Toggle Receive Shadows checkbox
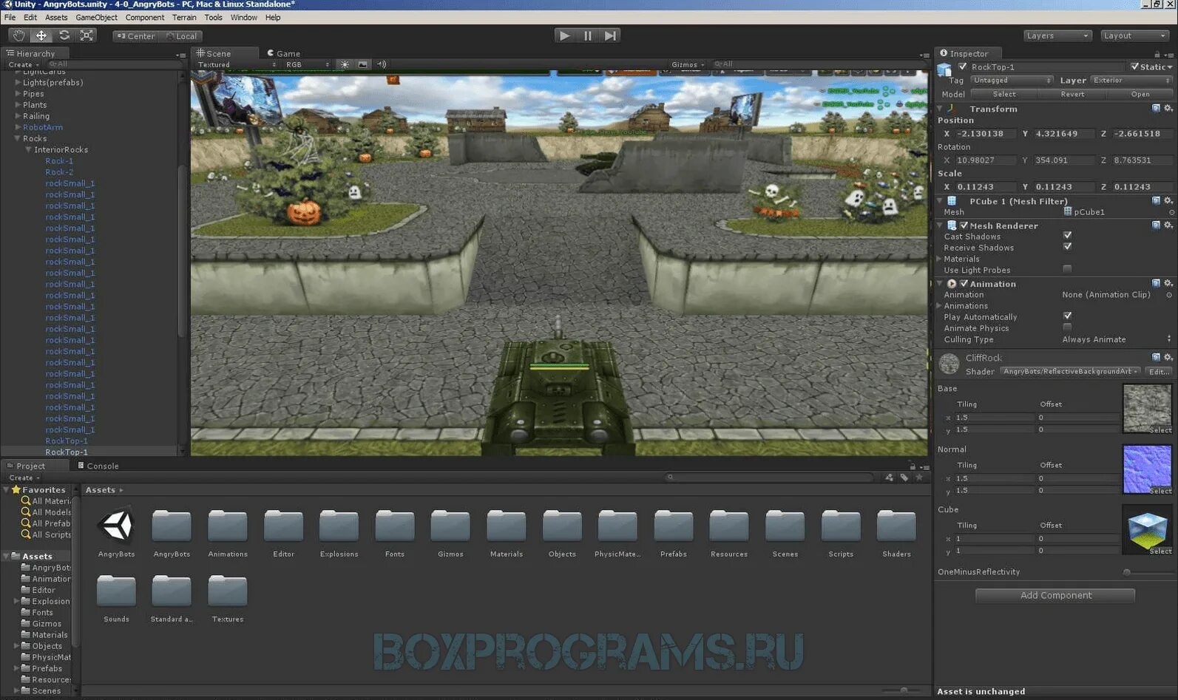 [1067, 247]
